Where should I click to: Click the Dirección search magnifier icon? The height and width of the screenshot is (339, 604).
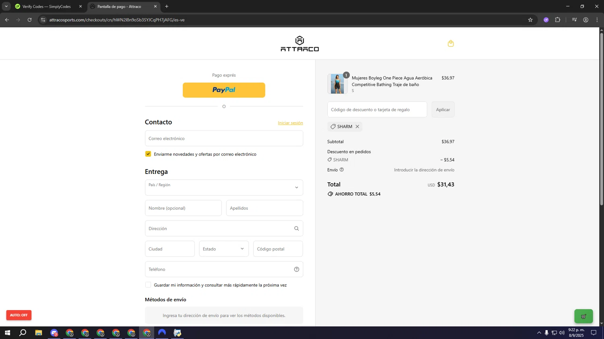tap(296, 229)
